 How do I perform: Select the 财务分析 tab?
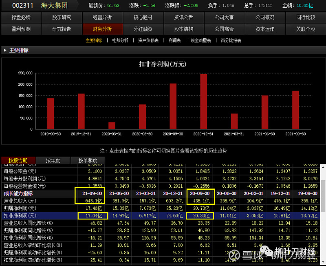[x=103, y=29]
